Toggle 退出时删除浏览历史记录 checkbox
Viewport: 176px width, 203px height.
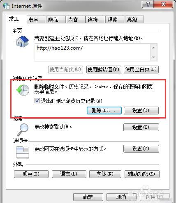[37, 101]
